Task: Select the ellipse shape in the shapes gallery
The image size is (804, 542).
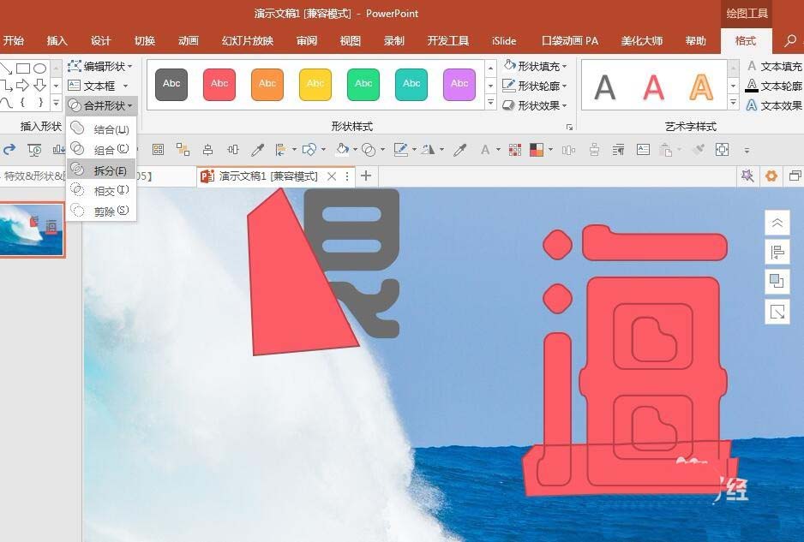Action: click(40, 68)
